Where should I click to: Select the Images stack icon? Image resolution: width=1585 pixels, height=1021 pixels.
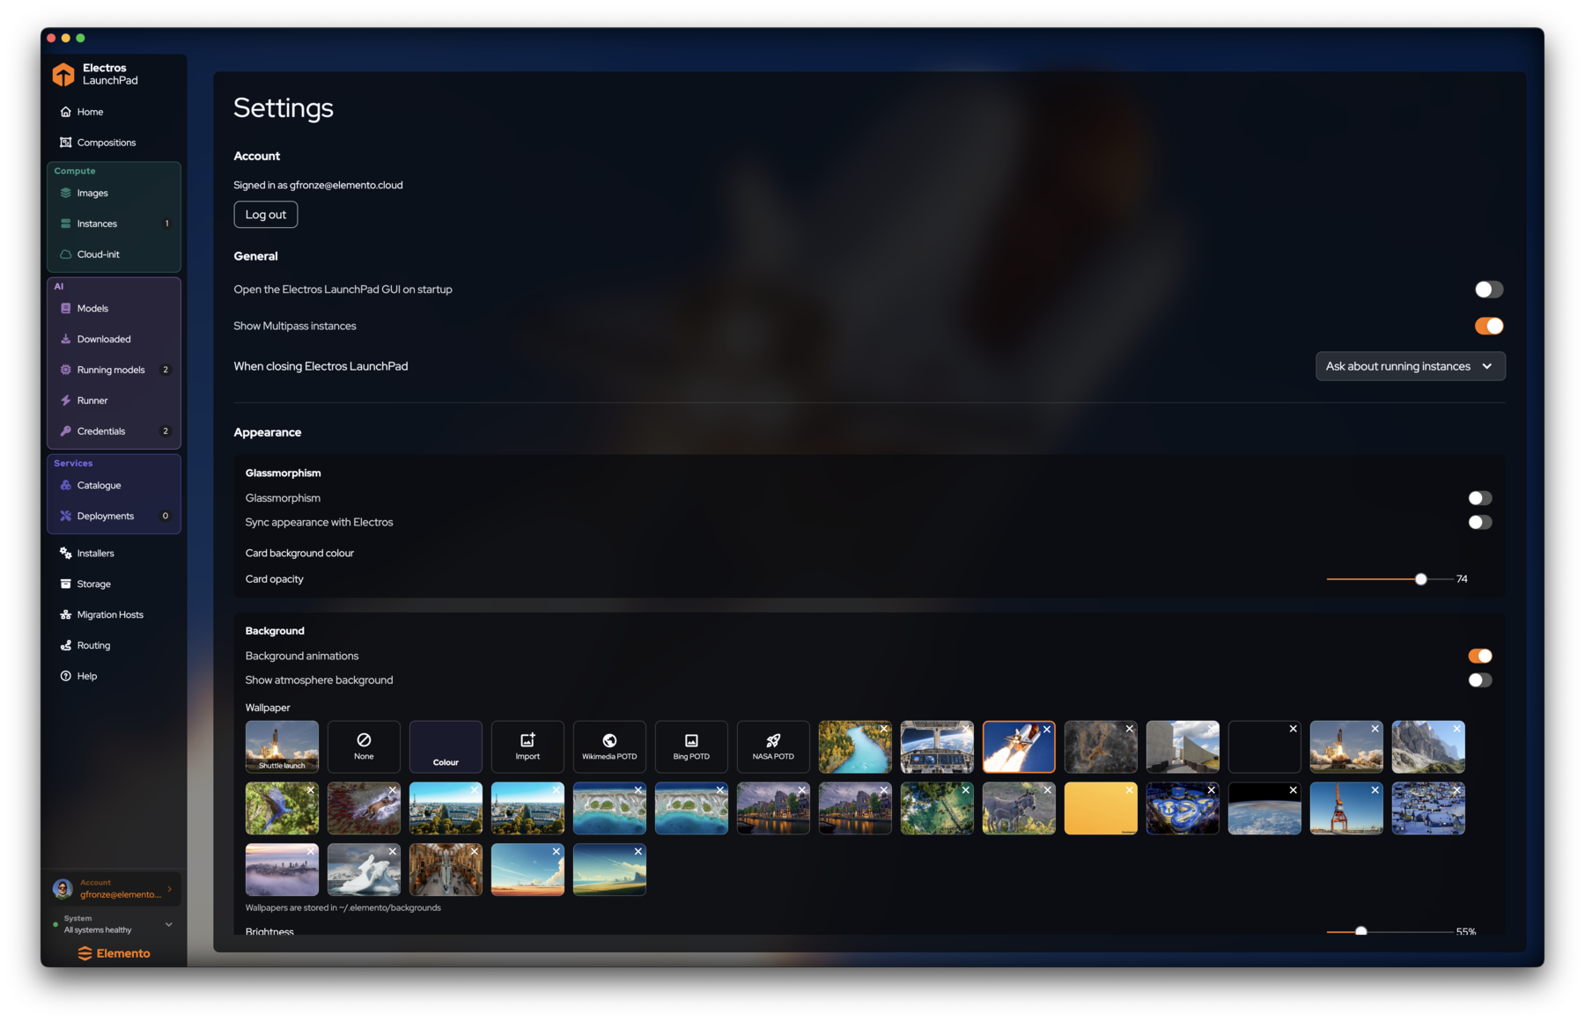point(65,193)
